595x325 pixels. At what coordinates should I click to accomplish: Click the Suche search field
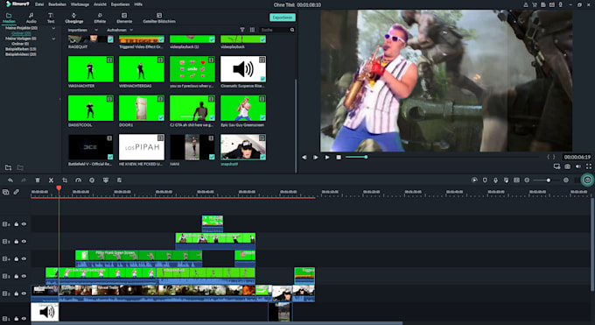(x=277, y=30)
